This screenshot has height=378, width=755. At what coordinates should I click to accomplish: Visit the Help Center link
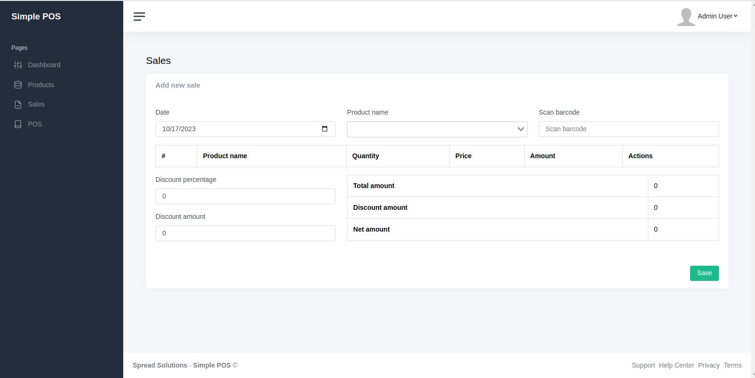[676, 365]
